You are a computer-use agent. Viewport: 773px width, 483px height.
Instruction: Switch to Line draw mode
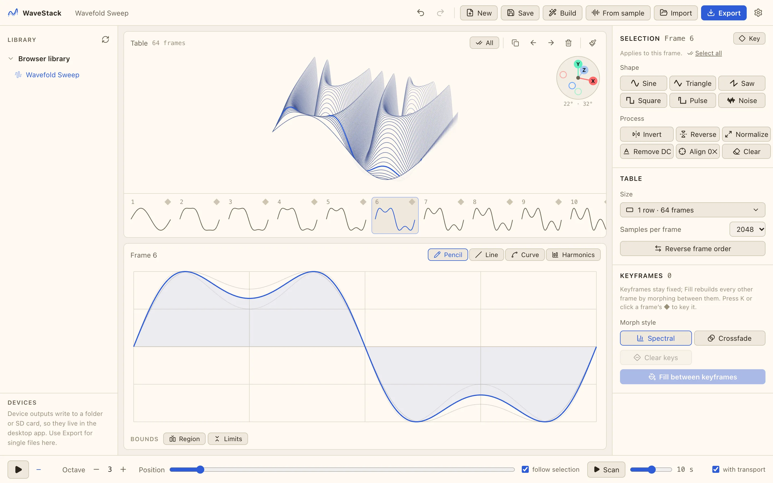coord(486,255)
